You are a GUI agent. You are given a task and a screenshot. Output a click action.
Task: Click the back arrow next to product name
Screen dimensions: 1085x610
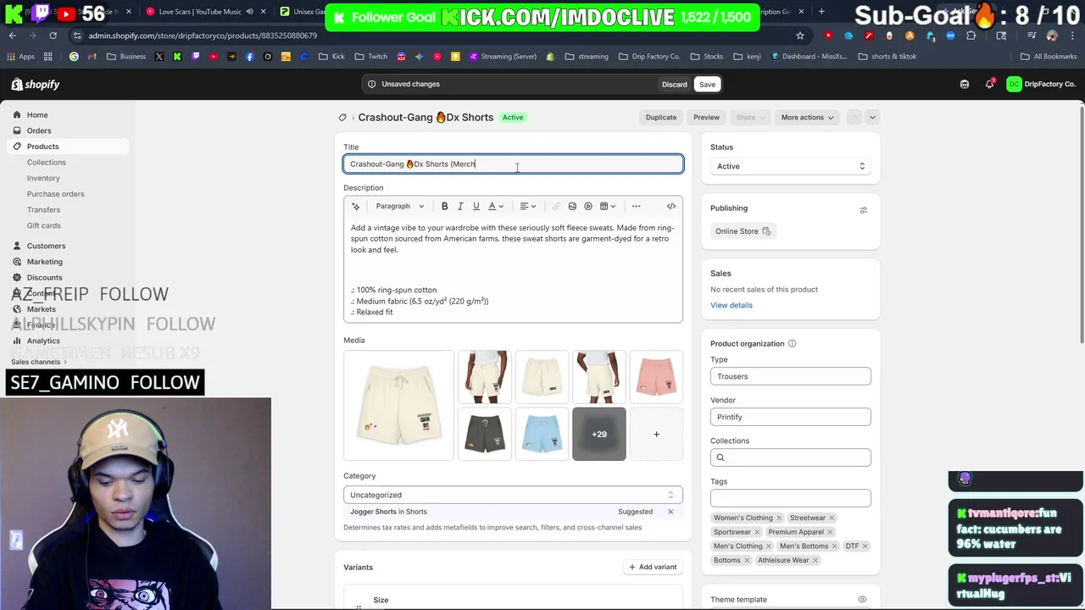[342, 117]
